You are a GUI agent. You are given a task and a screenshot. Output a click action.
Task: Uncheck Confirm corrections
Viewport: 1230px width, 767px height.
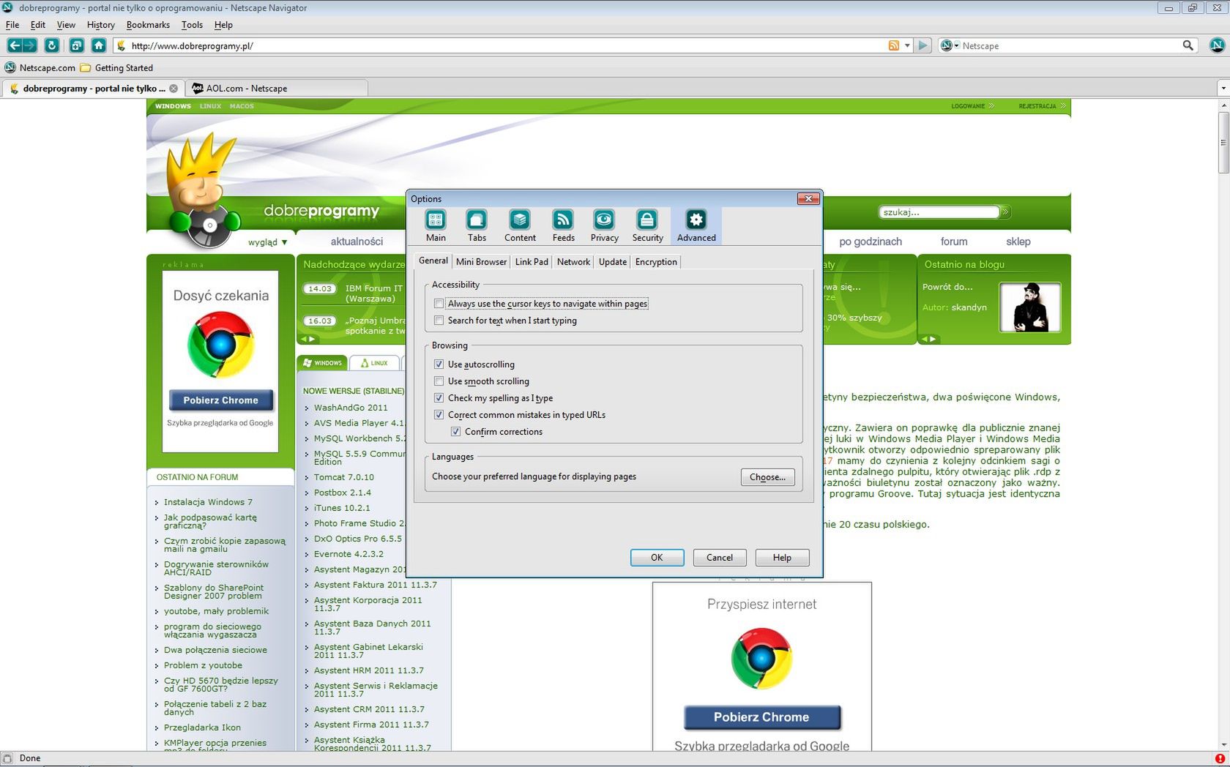pyautogui.click(x=456, y=432)
